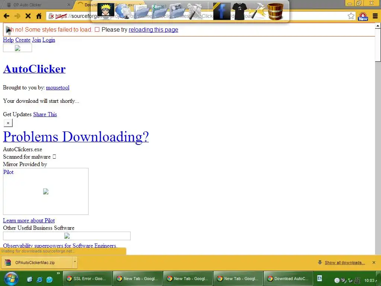Open the pictures folder dock icon

(177, 11)
